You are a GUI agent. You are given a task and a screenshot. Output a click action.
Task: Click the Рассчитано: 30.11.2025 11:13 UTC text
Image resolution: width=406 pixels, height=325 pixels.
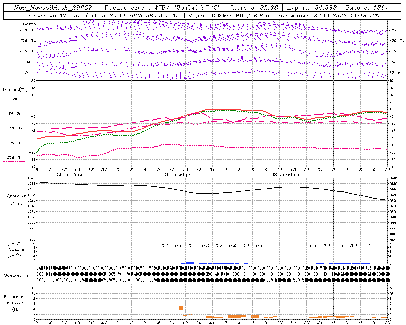tap(329, 16)
